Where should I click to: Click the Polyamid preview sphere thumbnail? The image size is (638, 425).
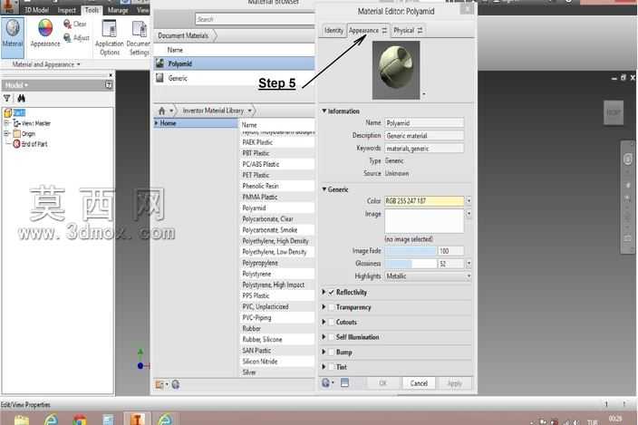[396, 70]
